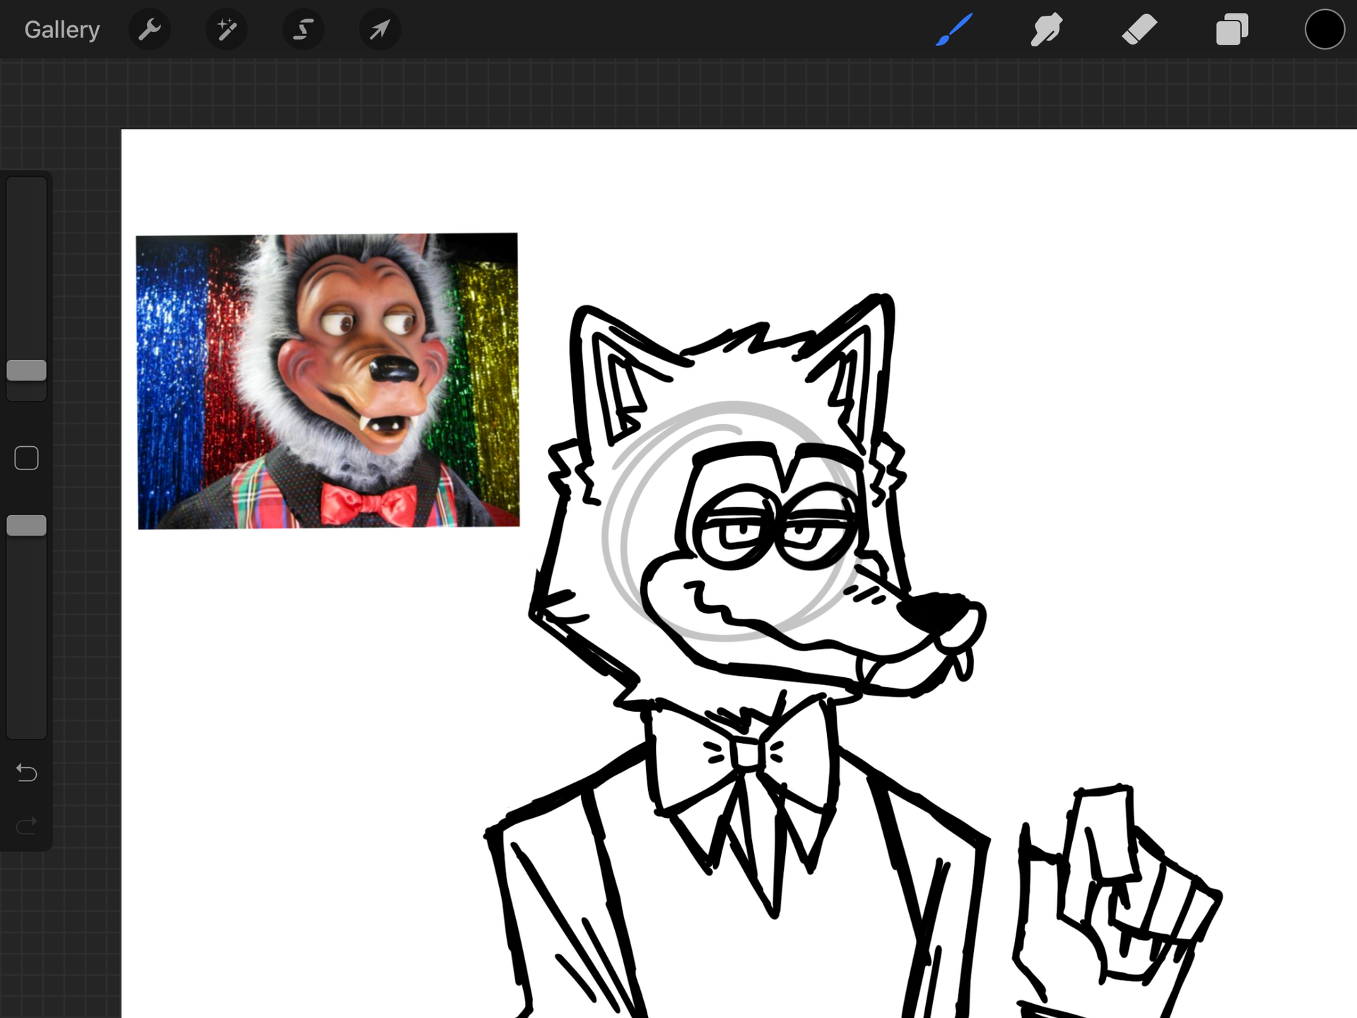1357x1018 pixels.
Task: Open the Actions wrench menu
Action: pos(150,30)
